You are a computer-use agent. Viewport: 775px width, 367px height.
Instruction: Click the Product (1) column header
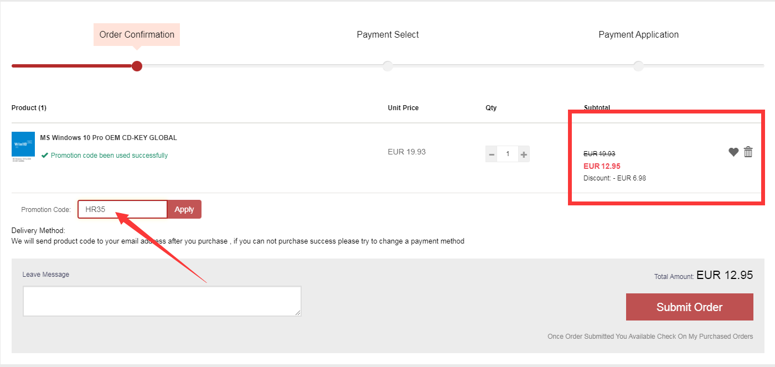[29, 108]
